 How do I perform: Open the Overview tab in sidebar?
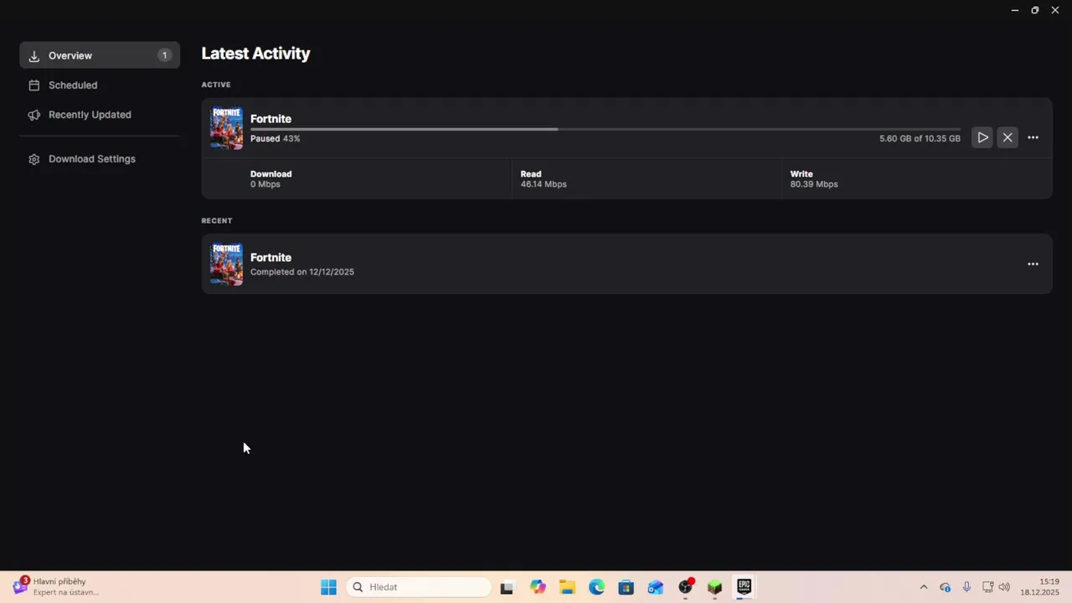[100, 55]
